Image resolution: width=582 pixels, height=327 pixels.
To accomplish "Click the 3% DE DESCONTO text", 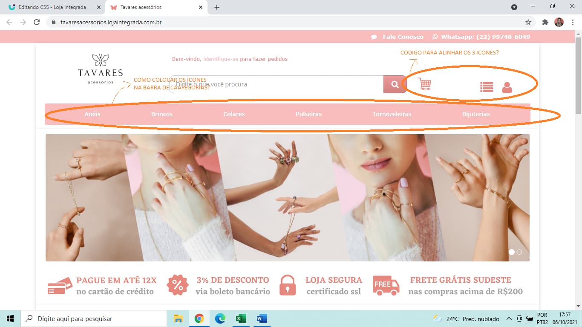I will point(233,280).
